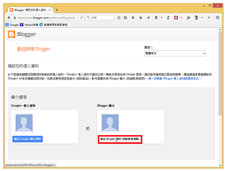Select the Blogger confirm profile tab
Image resolution: width=227 pixels, height=171 pixels.
click(x=30, y=10)
